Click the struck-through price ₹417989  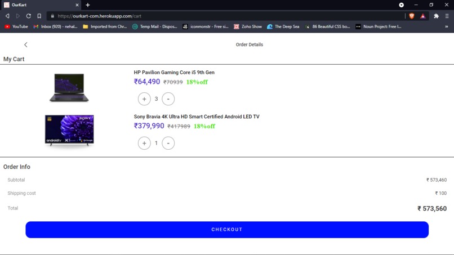pos(179,127)
